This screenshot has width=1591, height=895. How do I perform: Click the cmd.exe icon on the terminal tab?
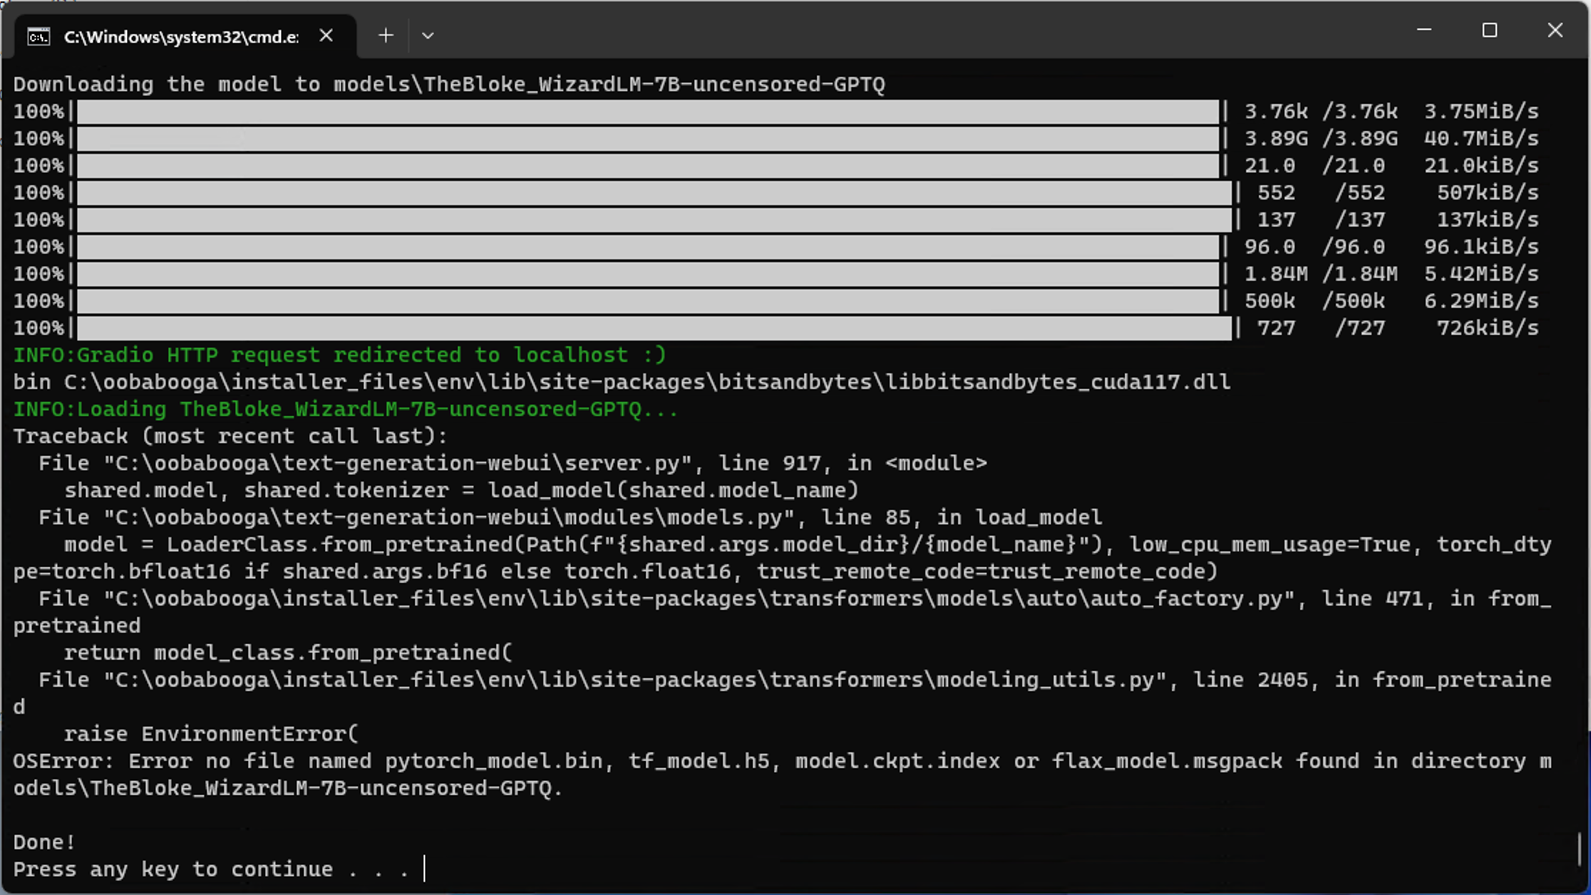click(x=40, y=36)
